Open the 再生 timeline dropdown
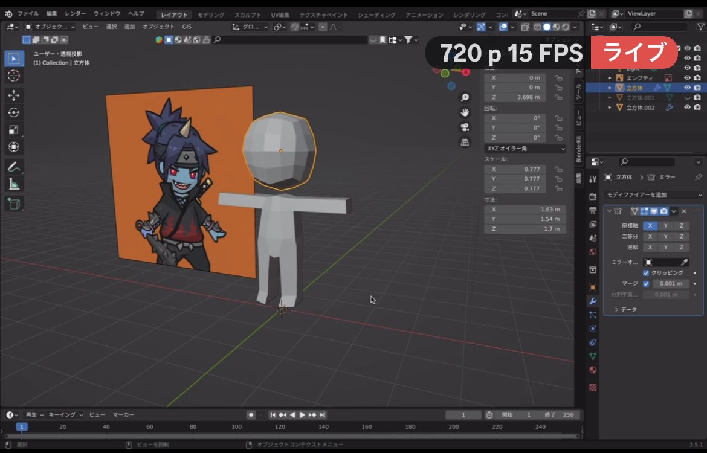Screen dimensions: 707x453 34,415
